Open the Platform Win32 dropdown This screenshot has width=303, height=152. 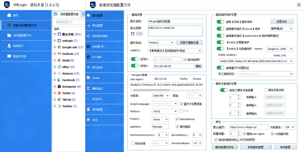[x=165, y=111]
